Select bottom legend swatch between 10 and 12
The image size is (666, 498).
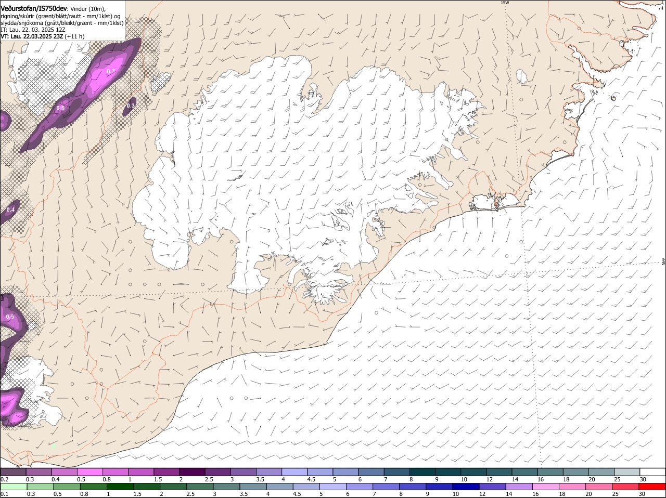click(466, 487)
